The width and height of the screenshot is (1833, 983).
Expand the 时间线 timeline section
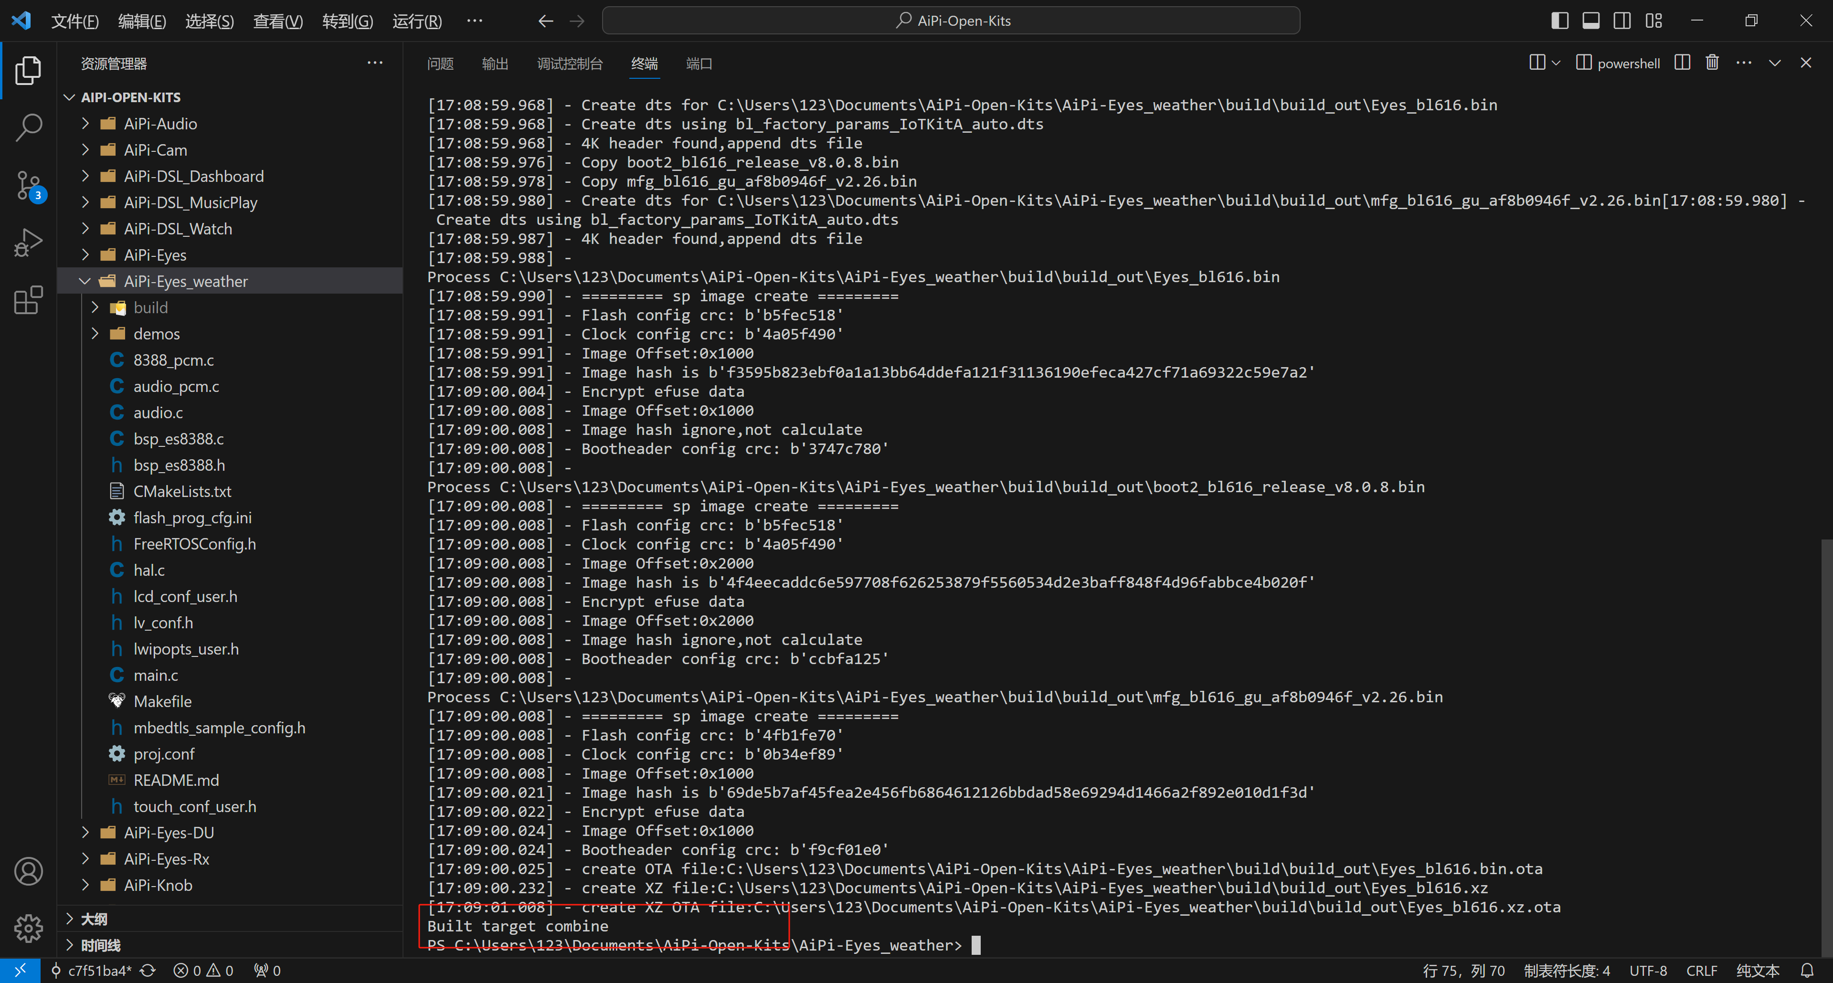(x=100, y=945)
